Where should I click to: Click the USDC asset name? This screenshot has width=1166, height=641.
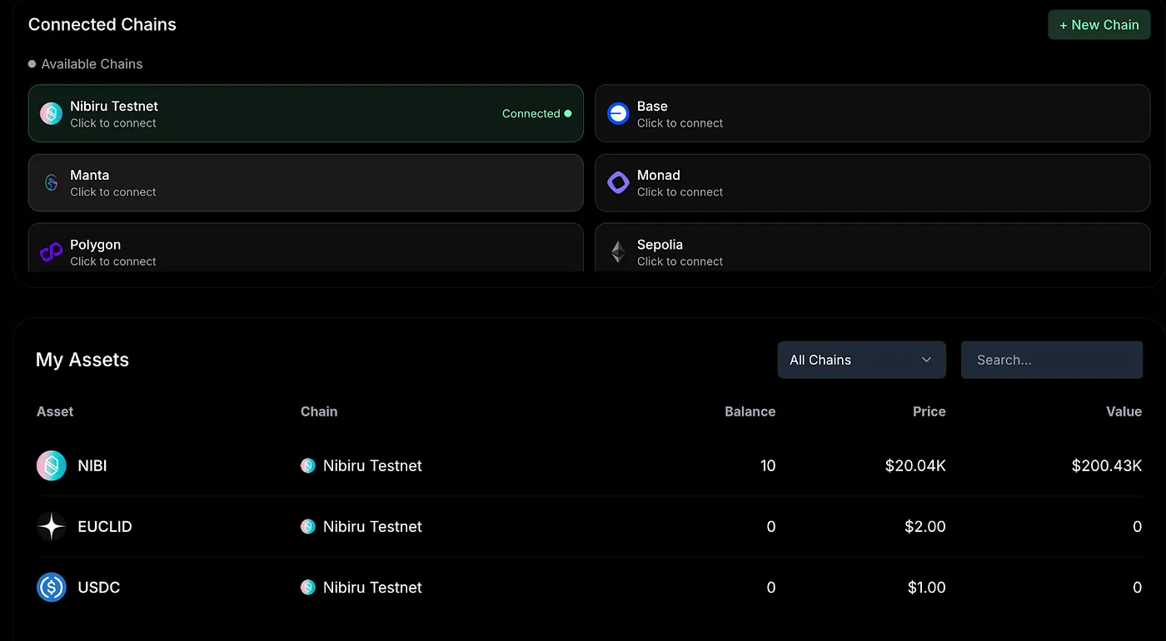(x=99, y=587)
